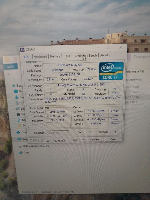Click the Validate button
Image resolution: width=150 pixels, height=200 pixels.
tap(95, 140)
